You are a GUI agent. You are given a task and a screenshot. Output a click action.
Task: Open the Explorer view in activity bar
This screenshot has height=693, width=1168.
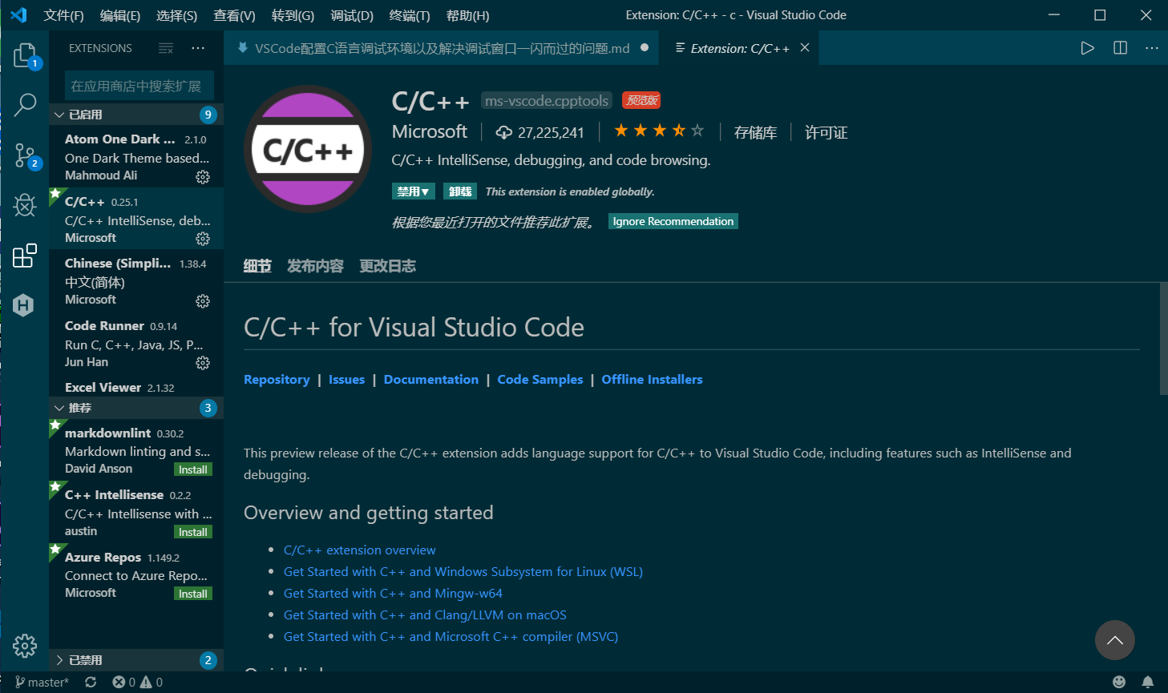[x=25, y=55]
